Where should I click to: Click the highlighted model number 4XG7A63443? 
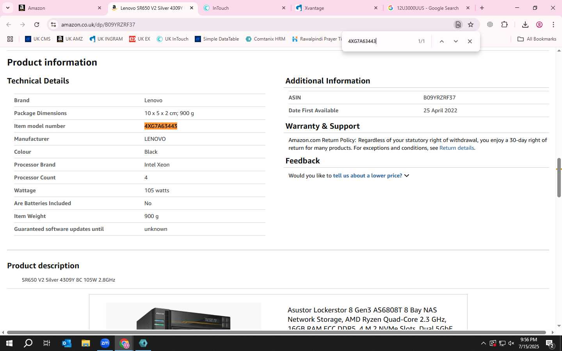pyautogui.click(x=161, y=126)
